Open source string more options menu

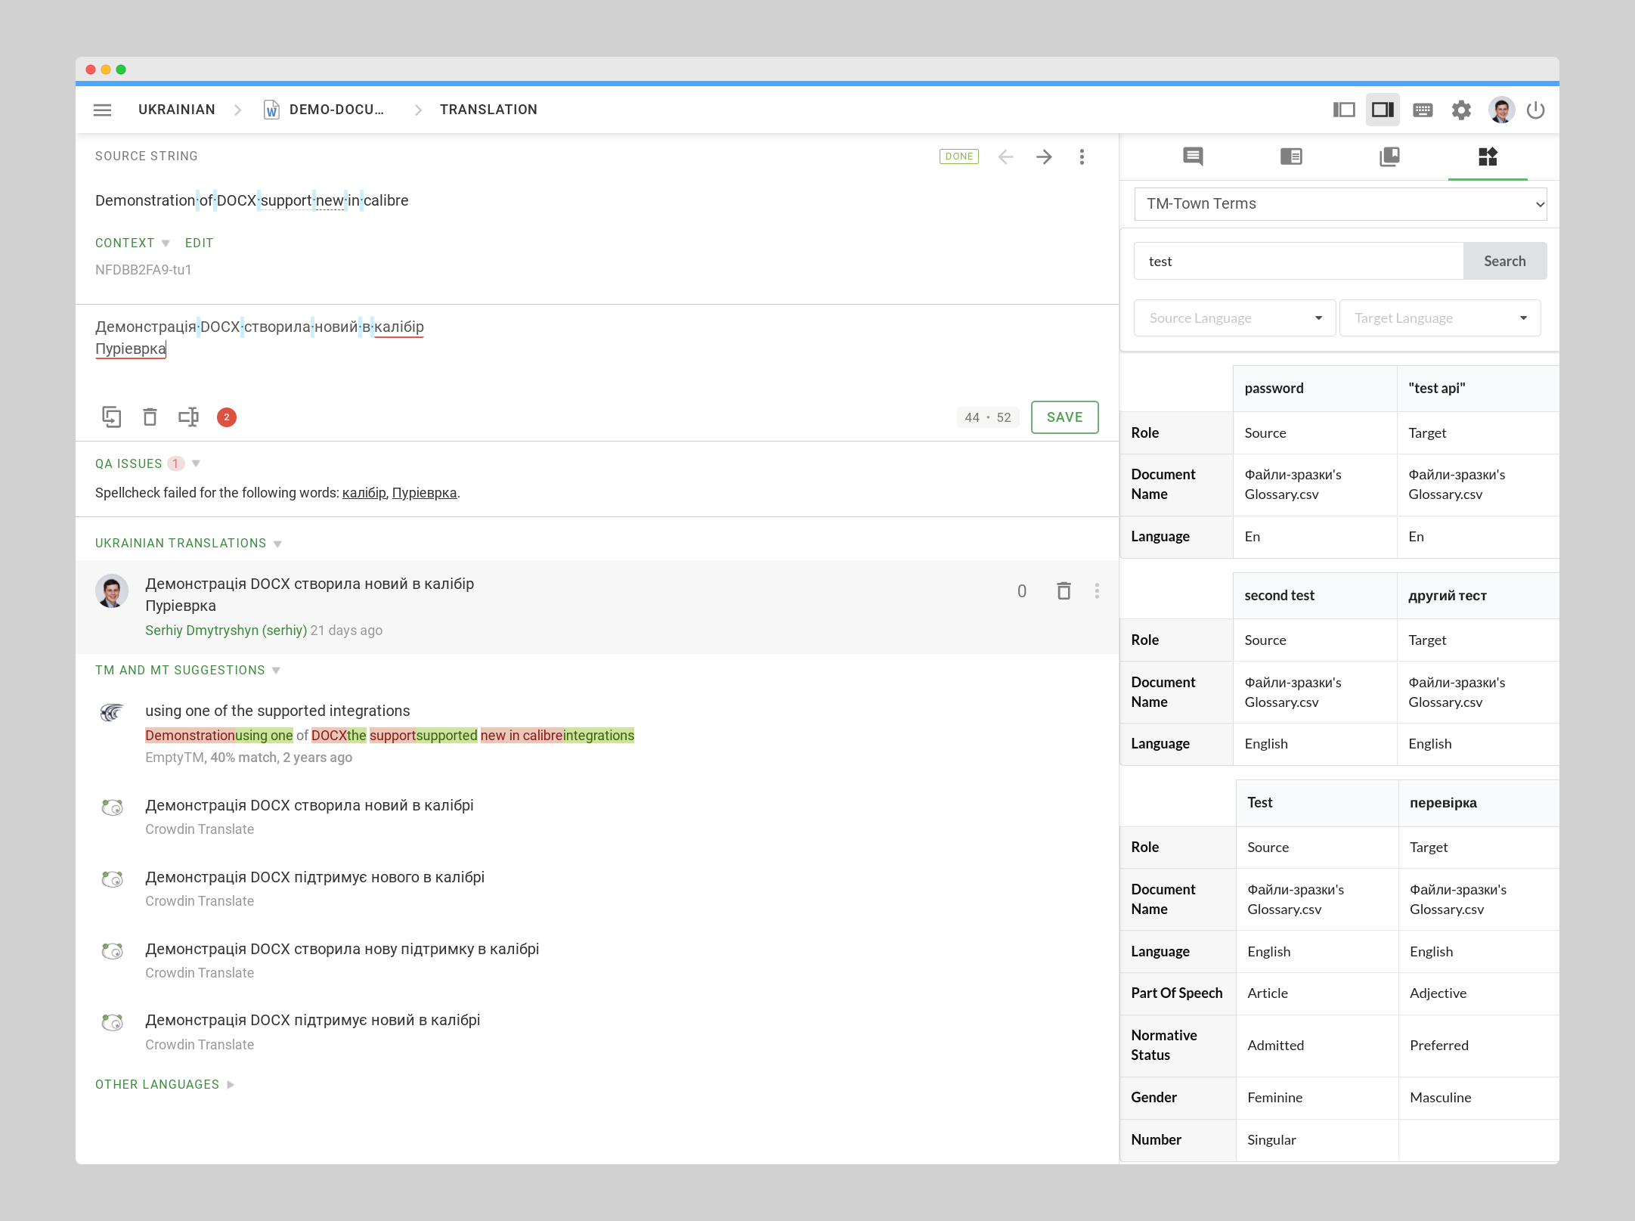[x=1082, y=156]
